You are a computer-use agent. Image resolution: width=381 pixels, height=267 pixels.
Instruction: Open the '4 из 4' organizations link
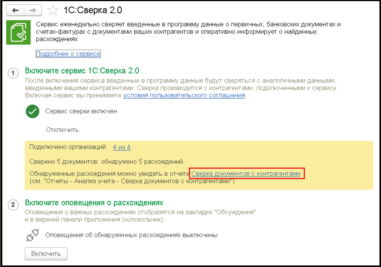(x=122, y=147)
